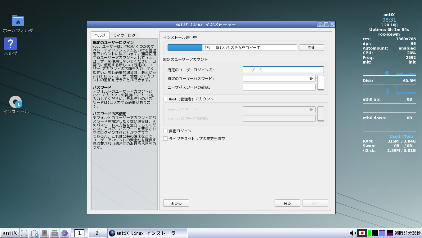Focus the 既定のユーザーログイン名 input field
This screenshot has width=422, height=238.
283,70
